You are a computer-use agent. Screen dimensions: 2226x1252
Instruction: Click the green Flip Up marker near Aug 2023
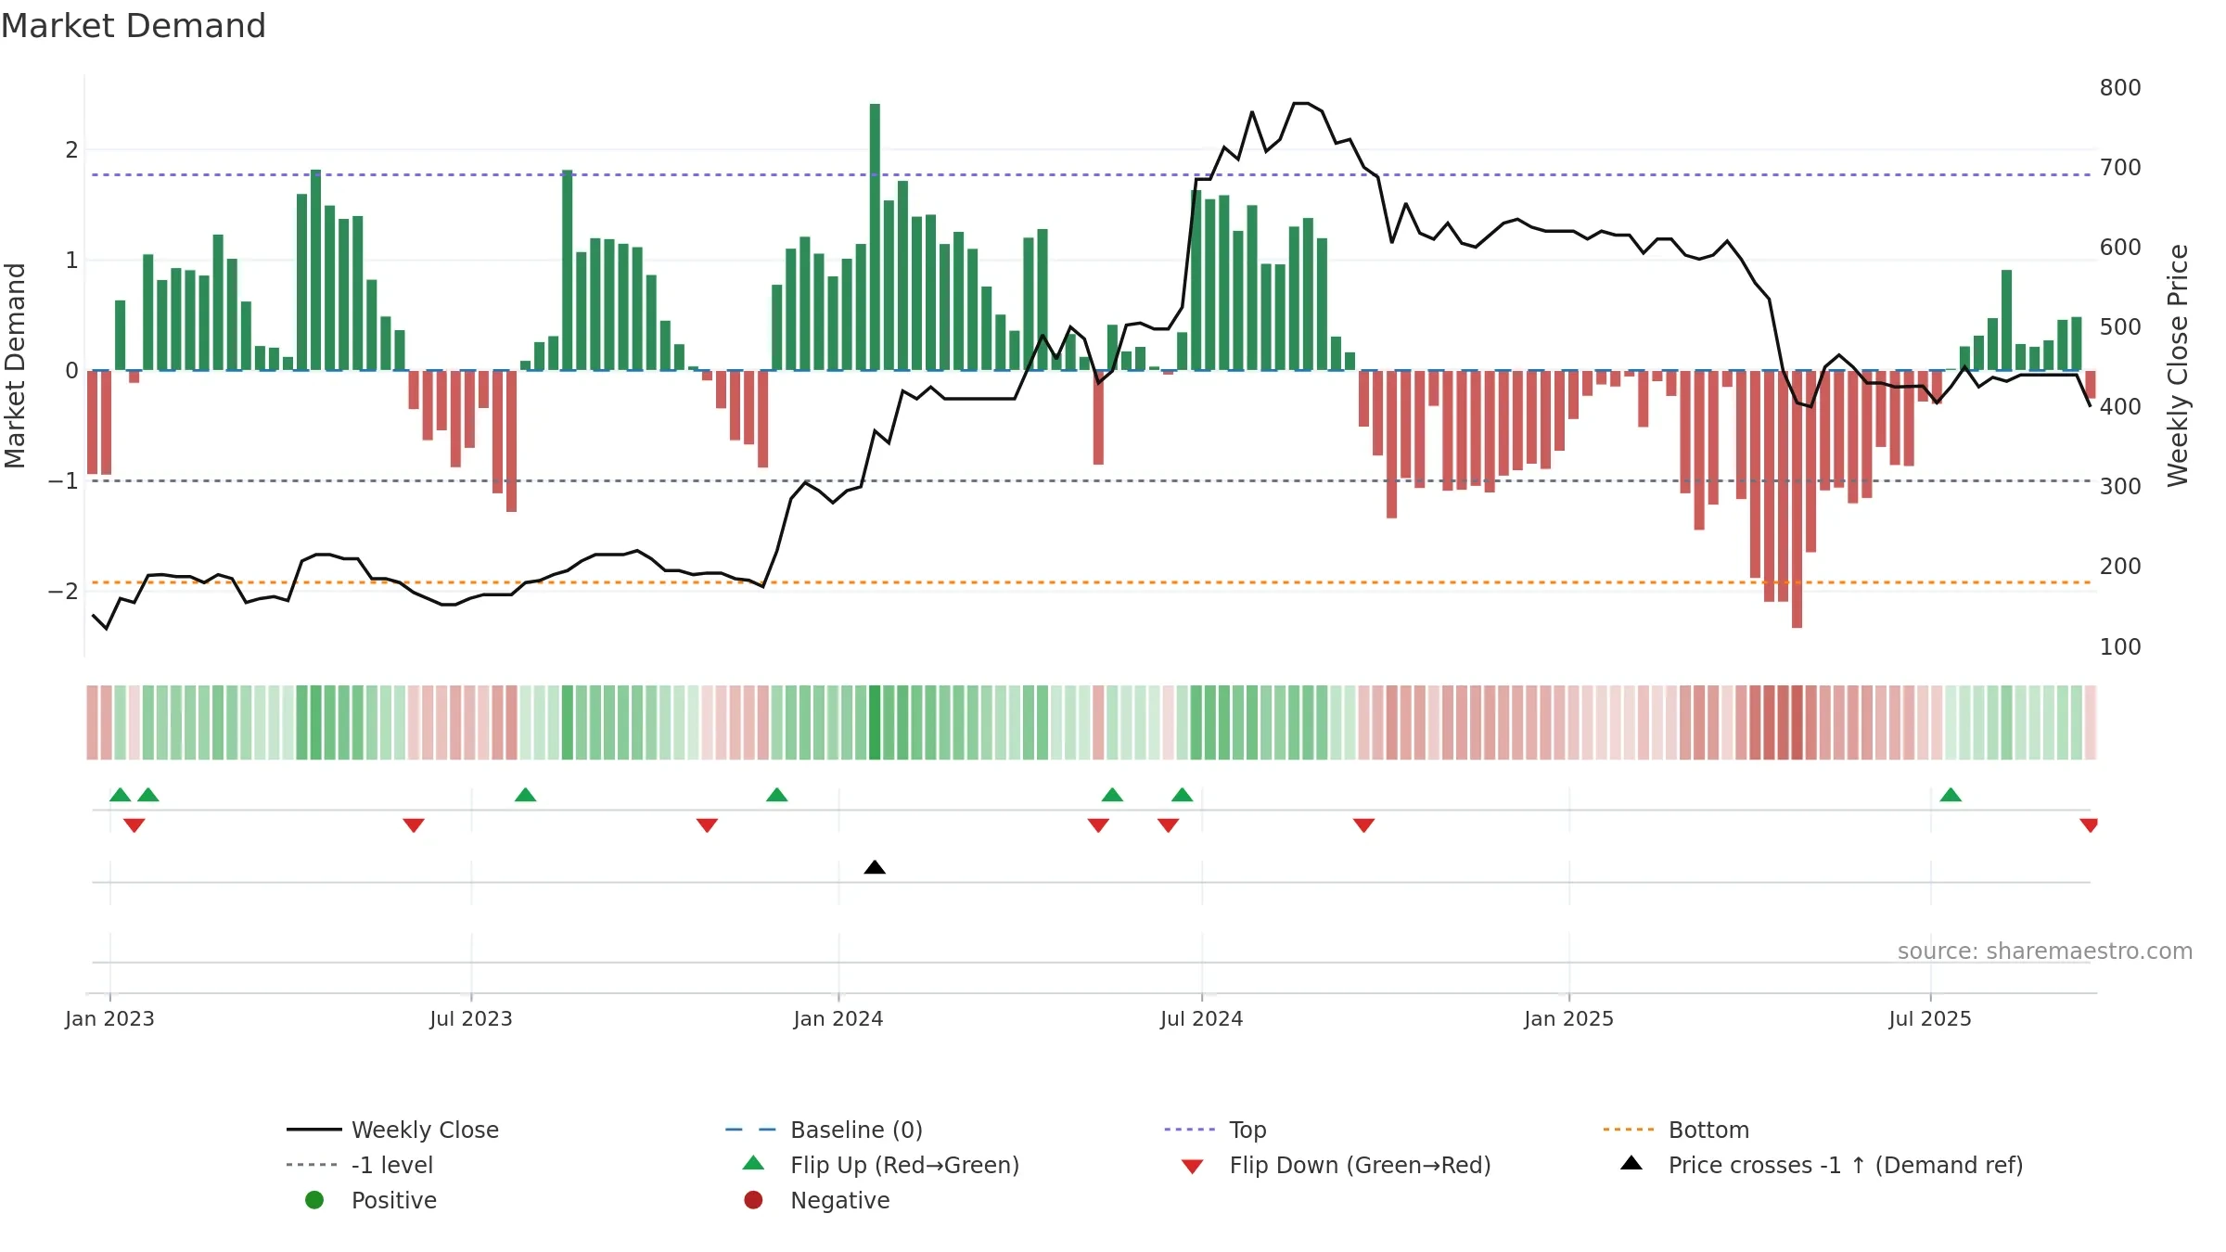click(525, 795)
